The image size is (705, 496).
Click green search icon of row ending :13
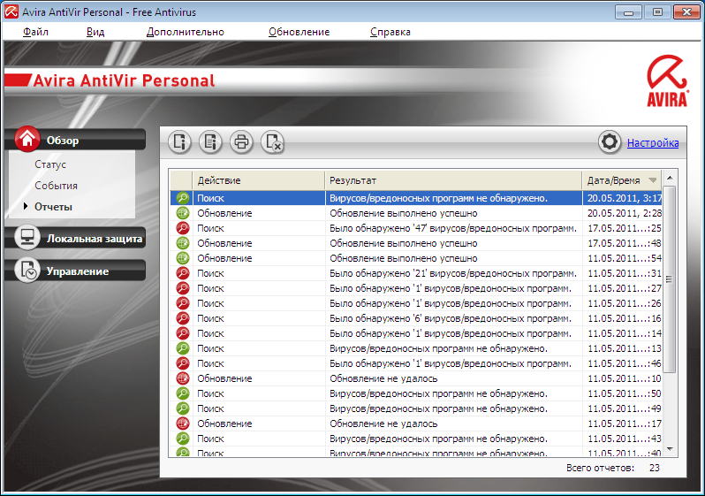click(183, 348)
